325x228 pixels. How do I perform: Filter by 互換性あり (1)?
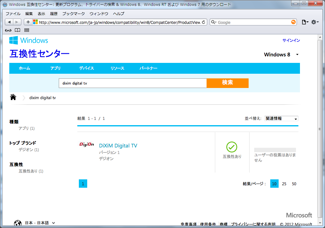[x=31, y=171]
